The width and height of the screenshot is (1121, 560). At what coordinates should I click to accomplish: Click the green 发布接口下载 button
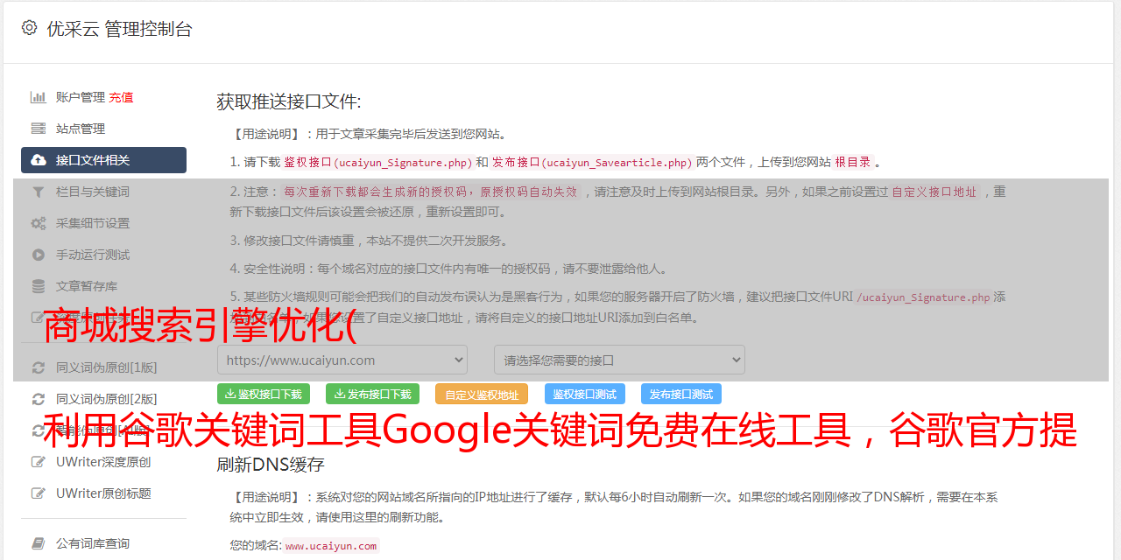(x=372, y=394)
